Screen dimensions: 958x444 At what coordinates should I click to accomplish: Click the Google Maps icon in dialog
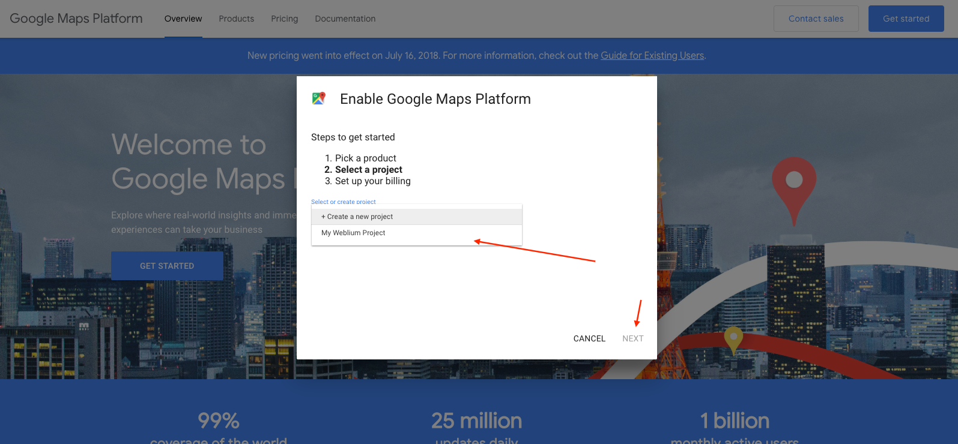coord(318,98)
